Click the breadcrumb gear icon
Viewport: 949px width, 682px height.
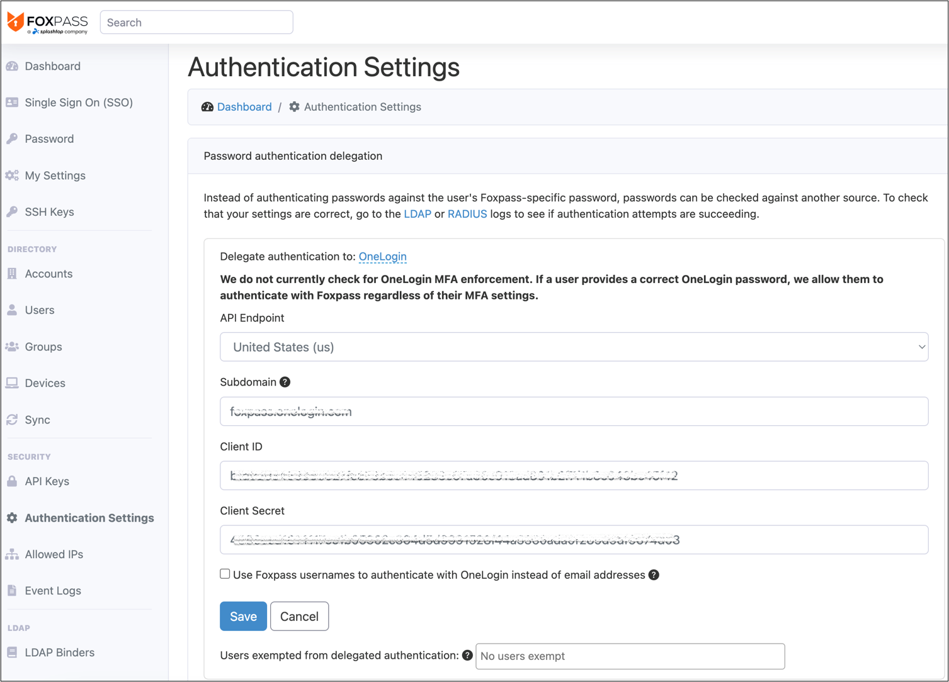click(294, 107)
